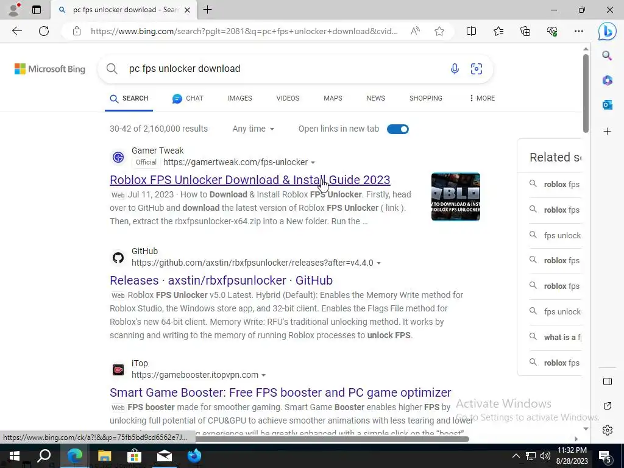
Task: Open the Roblox guide thumbnail image
Action: [x=456, y=197]
